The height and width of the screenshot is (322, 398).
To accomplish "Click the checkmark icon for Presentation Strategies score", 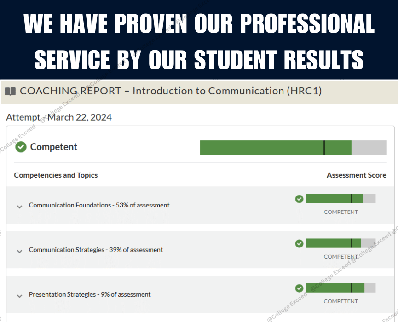I will pyautogui.click(x=299, y=288).
